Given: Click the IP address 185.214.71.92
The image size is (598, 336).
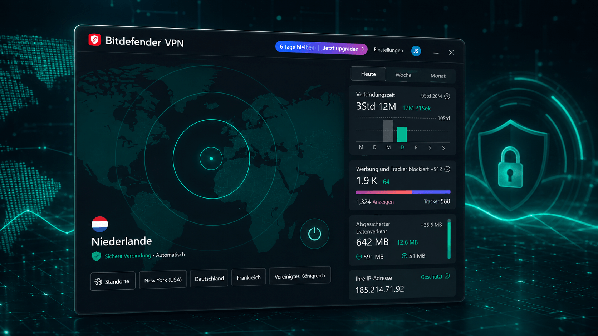Looking at the screenshot, I should (x=380, y=290).
